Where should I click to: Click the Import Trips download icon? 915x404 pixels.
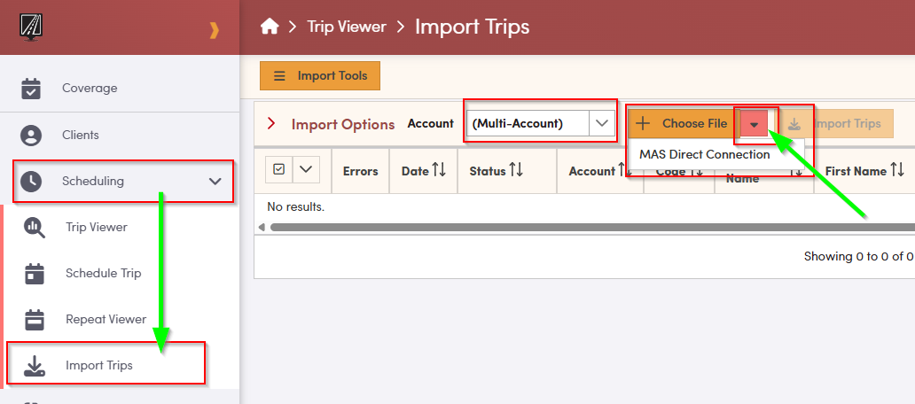tap(35, 366)
